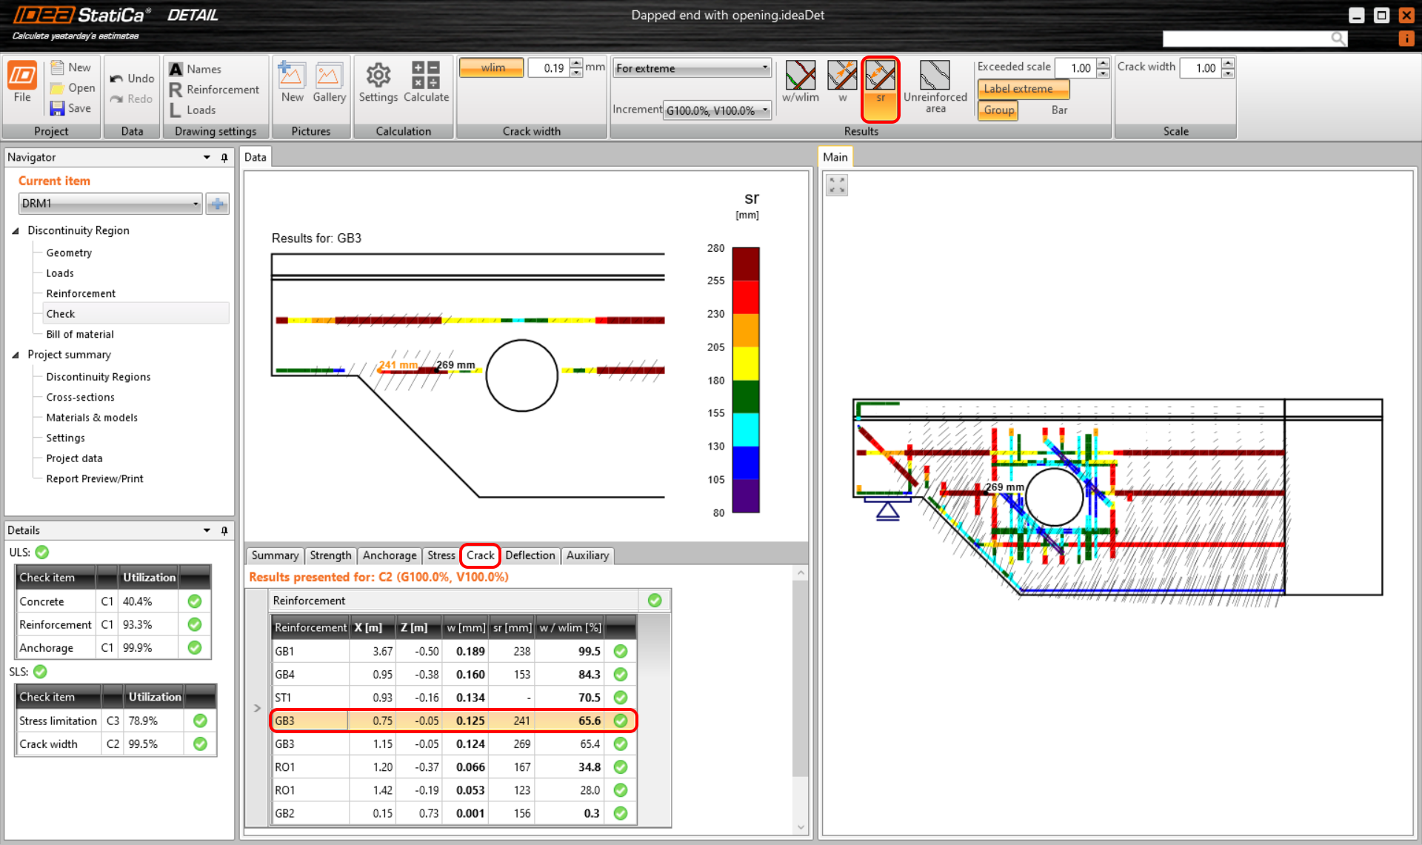This screenshot has height=845, width=1422.
Task: Open the For extreme dropdown
Action: coord(692,68)
